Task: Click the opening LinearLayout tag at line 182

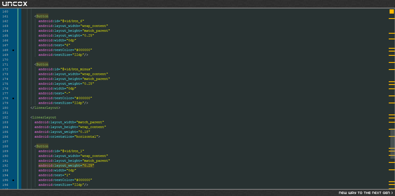Action: coord(44,117)
